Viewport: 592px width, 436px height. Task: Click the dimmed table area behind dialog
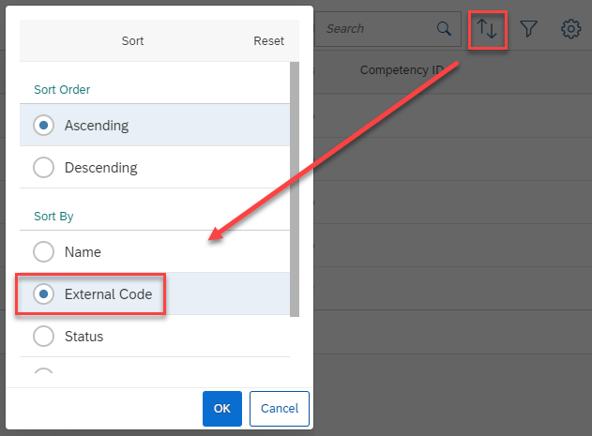click(453, 246)
